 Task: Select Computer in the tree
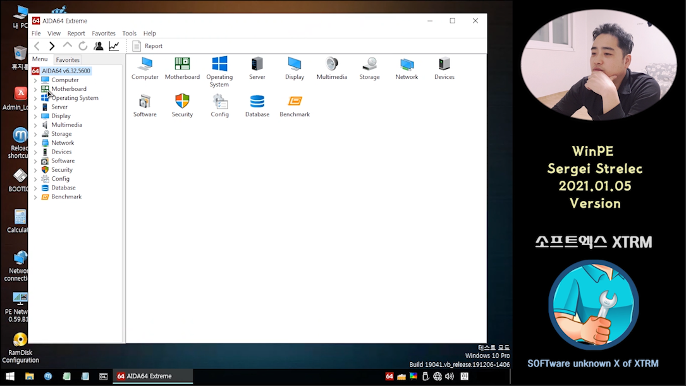point(64,80)
